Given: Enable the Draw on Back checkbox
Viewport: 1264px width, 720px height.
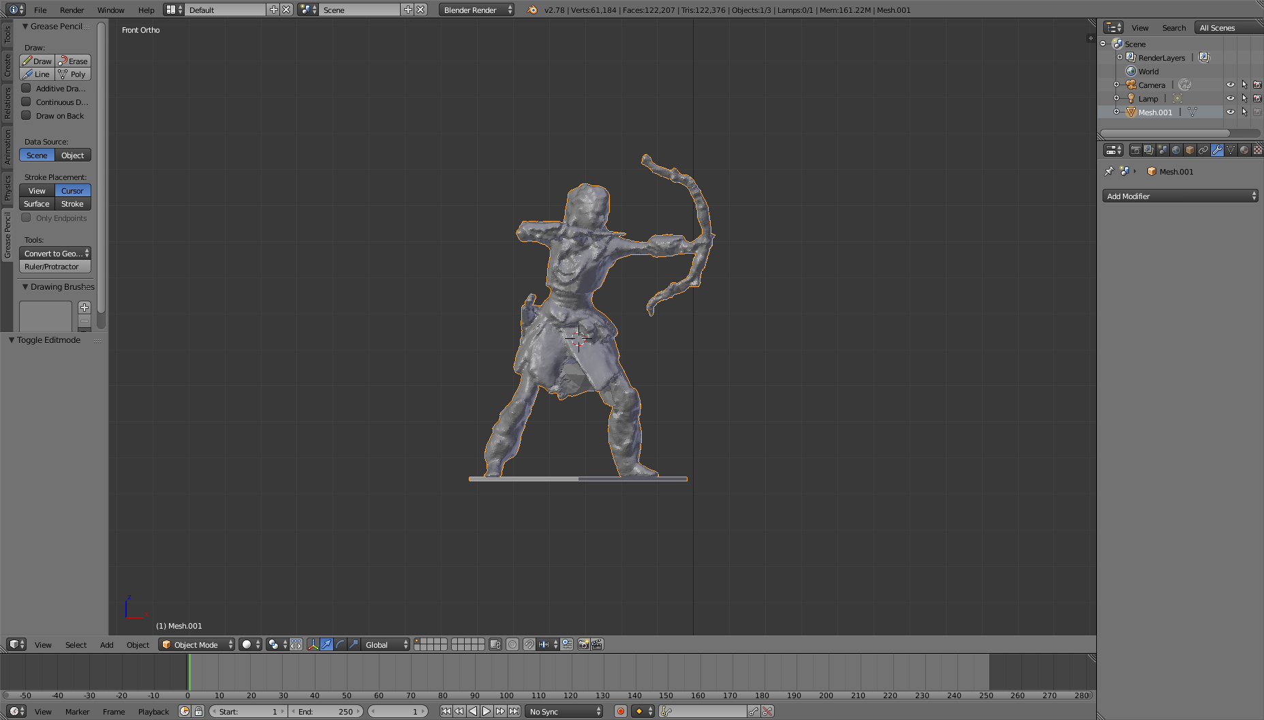Looking at the screenshot, I should 26,115.
